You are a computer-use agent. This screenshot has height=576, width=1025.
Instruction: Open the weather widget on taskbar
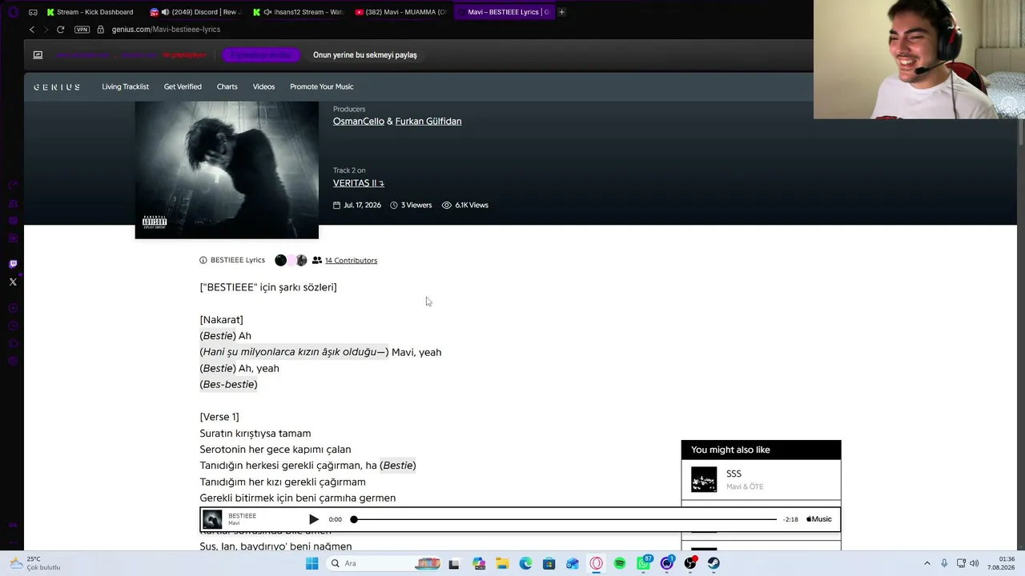34,563
